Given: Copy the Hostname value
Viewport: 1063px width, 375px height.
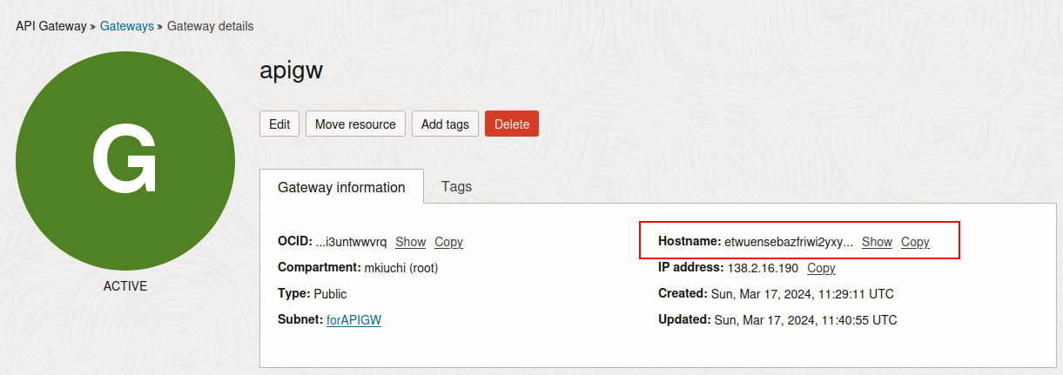Looking at the screenshot, I should pyautogui.click(x=915, y=242).
